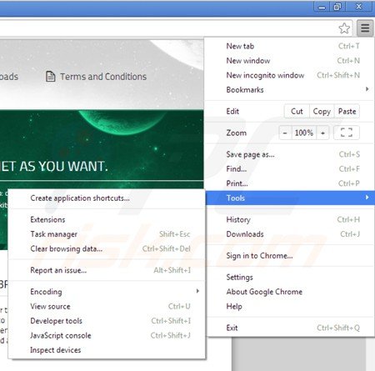Open the Terms and Conditions link
The height and width of the screenshot is (371, 375).
[103, 77]
